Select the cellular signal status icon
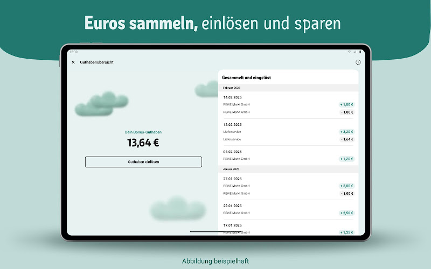Image resolution: width=431 pixels, height=269 pixels. pos(355,52)
